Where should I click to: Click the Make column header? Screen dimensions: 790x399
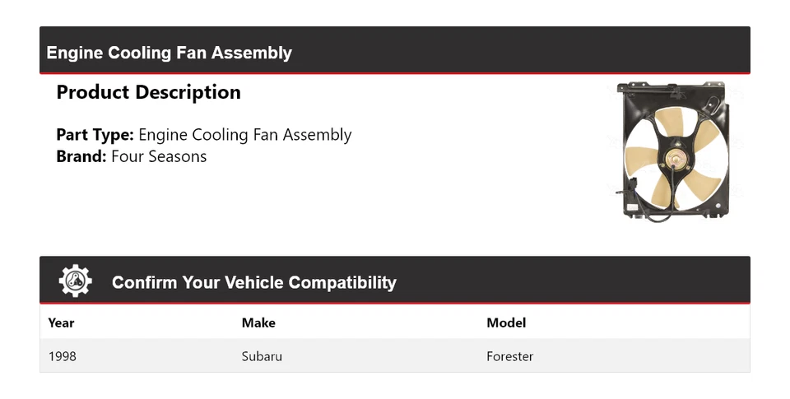pyautogui.click(x=258, y=322)
